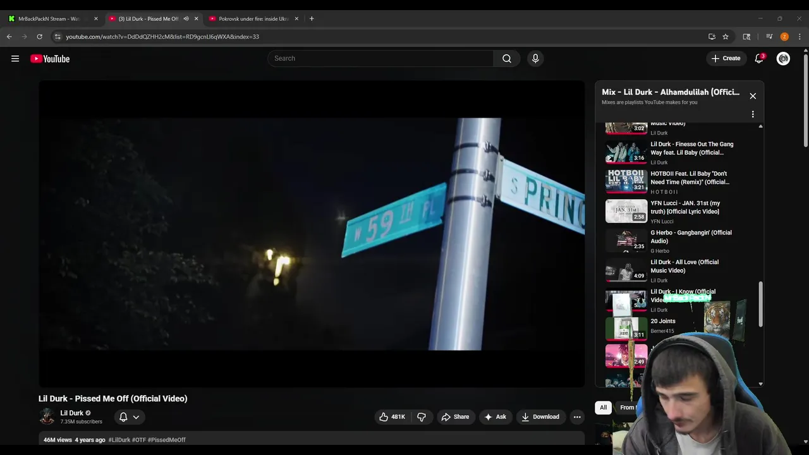Share the Lil Durk video

(455, 417)
